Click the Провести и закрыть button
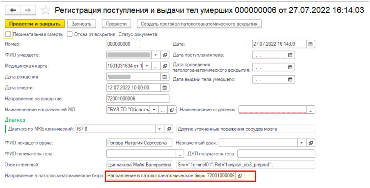This screenshot has width=370, height=188. 35,24
